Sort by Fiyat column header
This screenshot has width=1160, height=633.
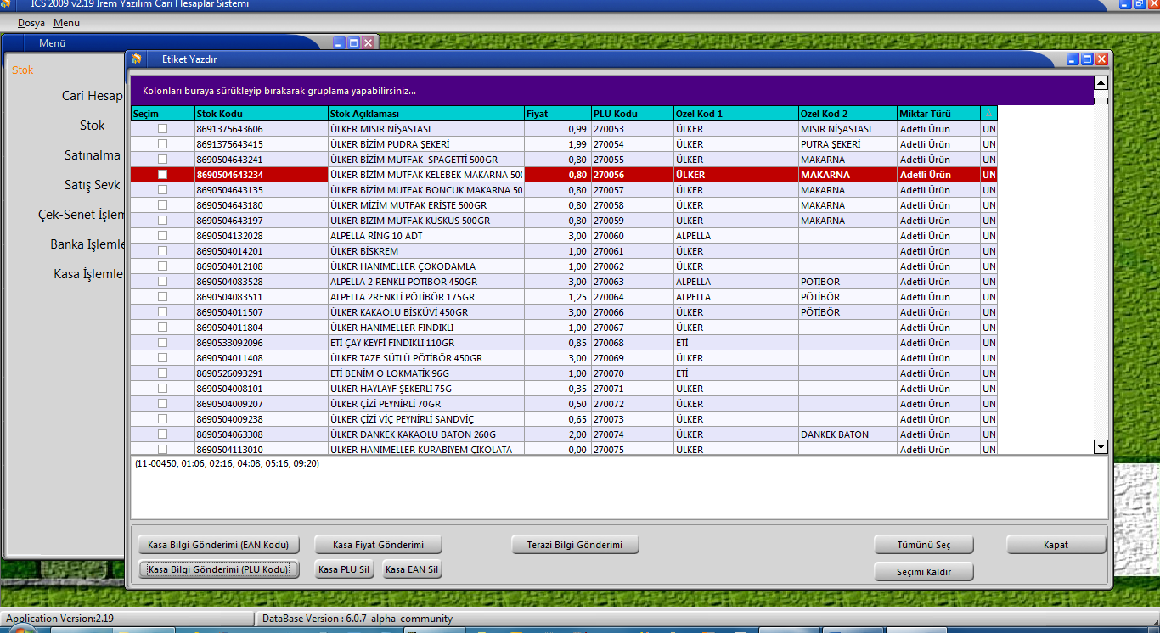click(x=557, y=114)
